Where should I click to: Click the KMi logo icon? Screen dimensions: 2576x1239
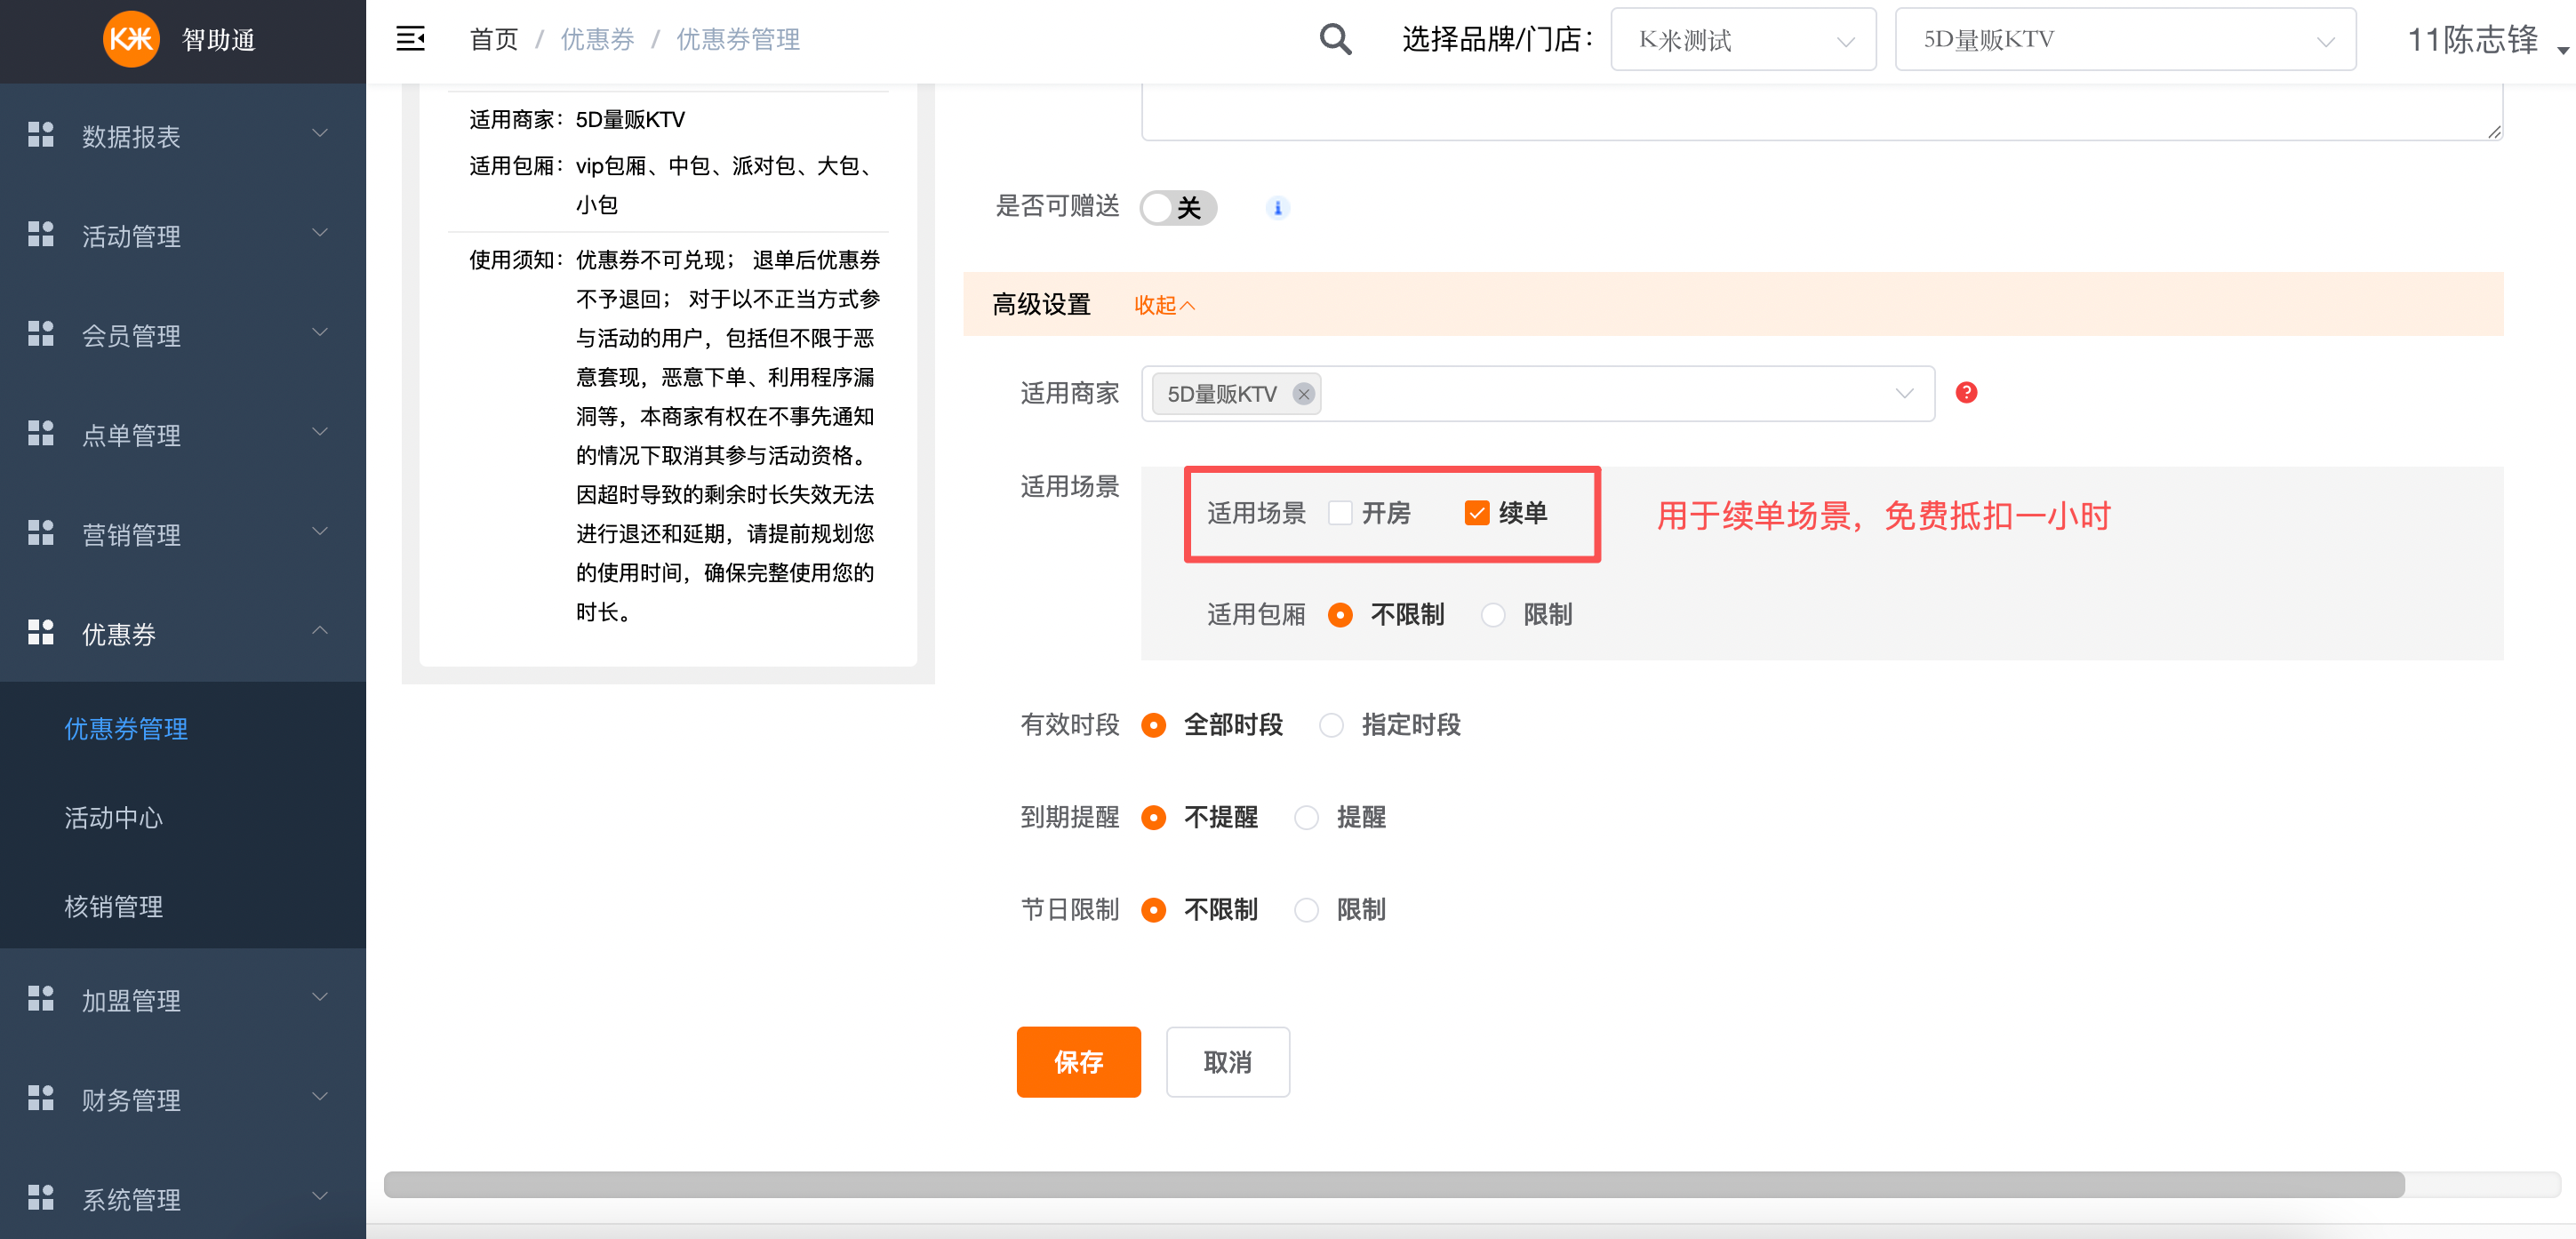point(131,39)
